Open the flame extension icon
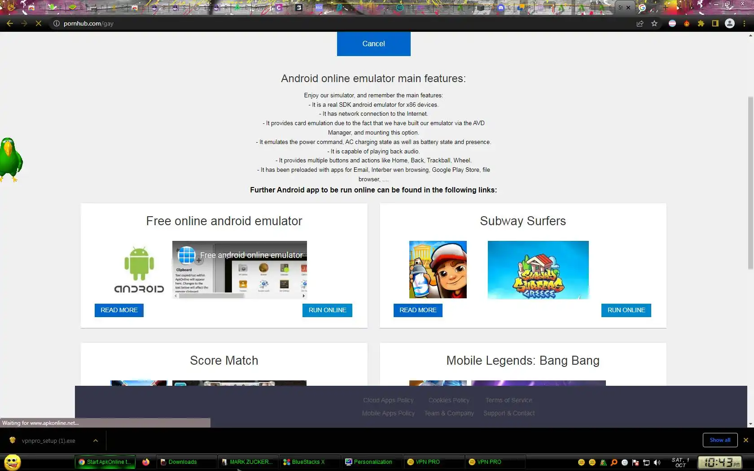 coord(687,23)
